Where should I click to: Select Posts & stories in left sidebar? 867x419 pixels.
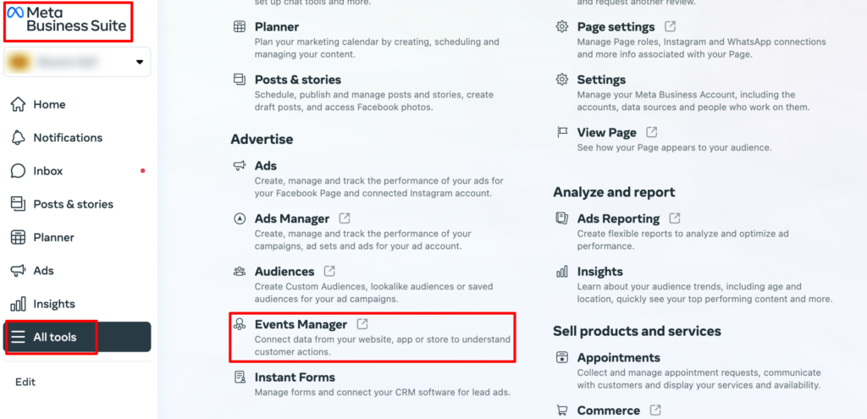(x=62, y=204)
